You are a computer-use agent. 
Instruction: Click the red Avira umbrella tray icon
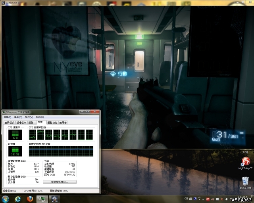click(208, 199)
